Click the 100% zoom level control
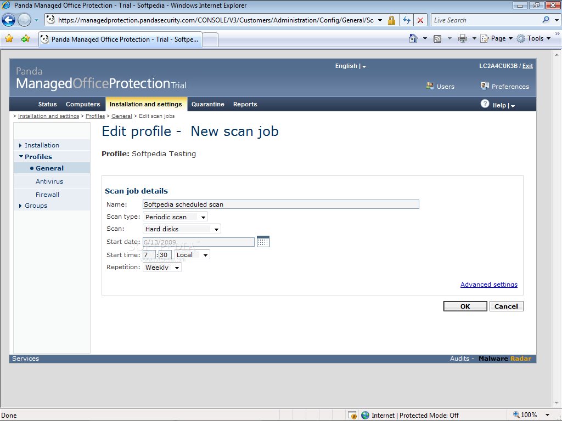The height and width of the screenshot is (421, 562). click(525, 415)
